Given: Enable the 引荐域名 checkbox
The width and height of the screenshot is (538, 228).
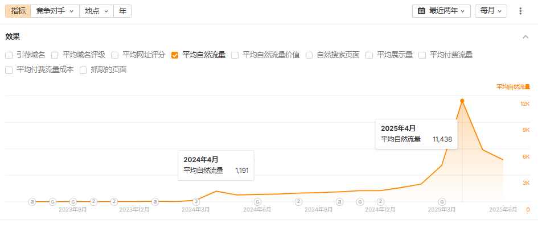Looking at the screenshot, I should (x=9, y=55).
